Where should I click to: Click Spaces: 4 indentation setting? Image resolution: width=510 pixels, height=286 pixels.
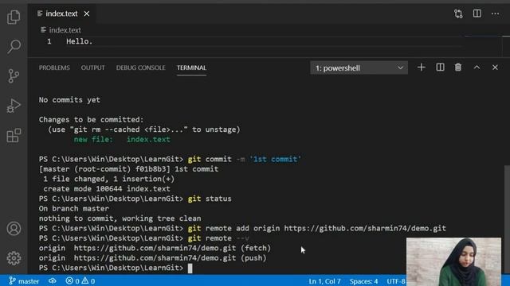[363, 281]
